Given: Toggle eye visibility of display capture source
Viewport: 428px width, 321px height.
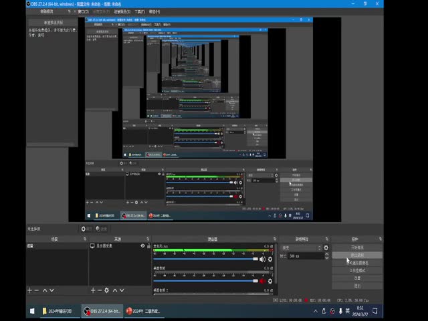Looking at the screenshot, I should (x=142, y=246).
